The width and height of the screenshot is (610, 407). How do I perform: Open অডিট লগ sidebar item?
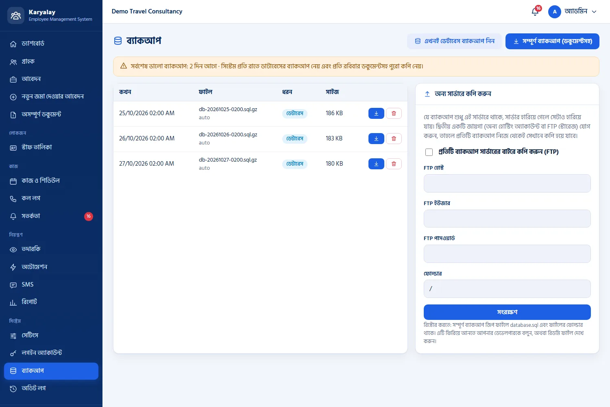[x=51, y=388]
